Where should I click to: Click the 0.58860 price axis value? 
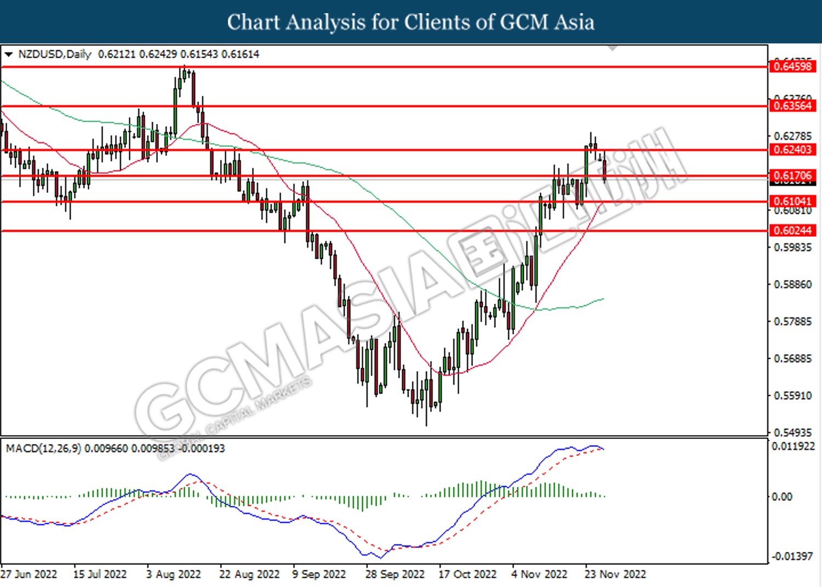click(792, 284)
